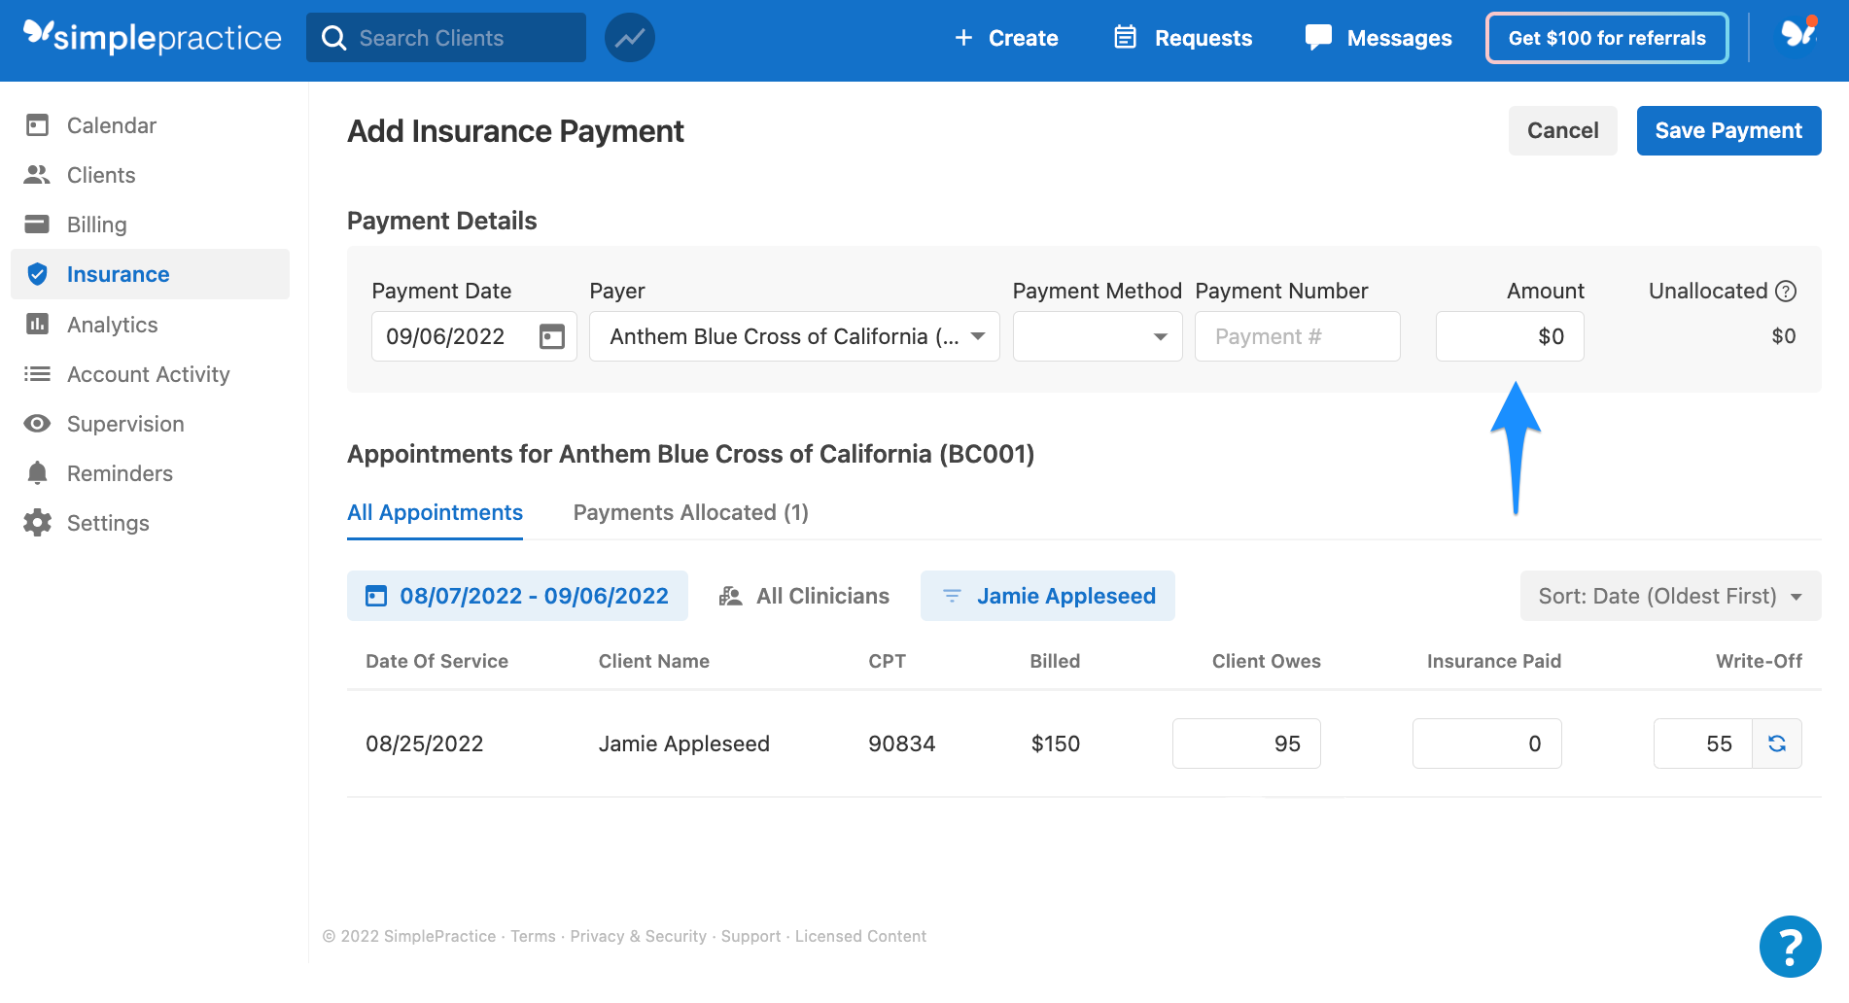Image resolution: width=1849 pixels, height=1003 pixels.
Task: Open the Payment Date calendar picker icon
Action: (551, 336)
